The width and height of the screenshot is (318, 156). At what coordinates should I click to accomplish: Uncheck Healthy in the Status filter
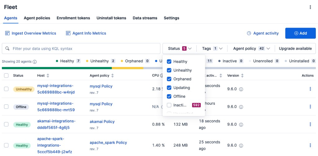[x=169, y=62]
